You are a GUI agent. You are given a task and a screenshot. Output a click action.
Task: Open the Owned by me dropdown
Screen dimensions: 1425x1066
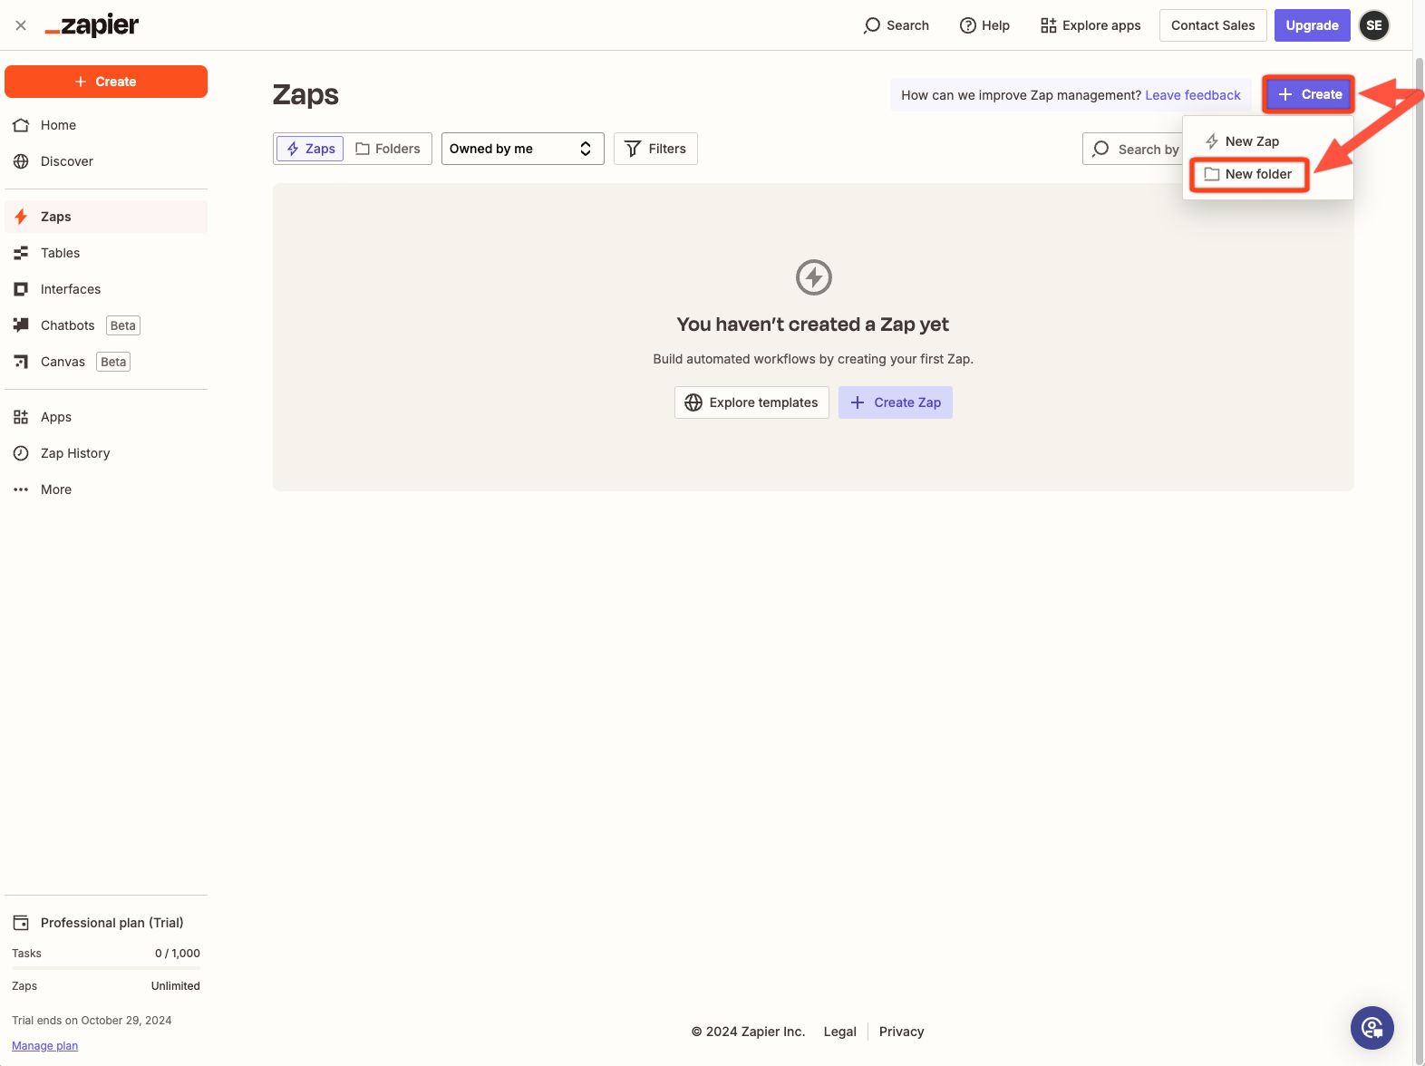(x=523, y=149)
